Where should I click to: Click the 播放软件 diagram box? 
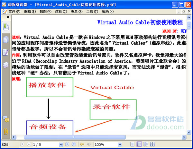point(50,87)
